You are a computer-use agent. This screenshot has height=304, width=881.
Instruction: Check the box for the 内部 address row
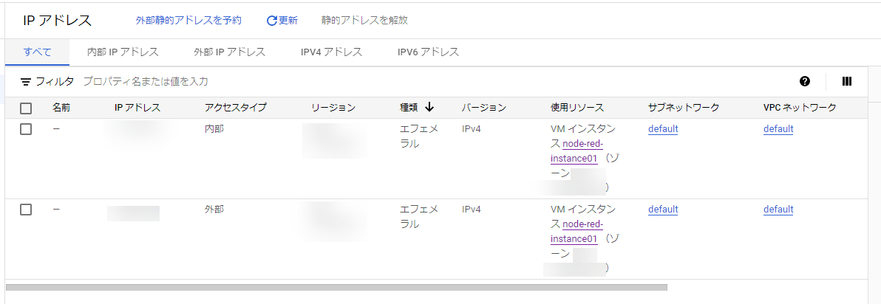click(26, 129)
